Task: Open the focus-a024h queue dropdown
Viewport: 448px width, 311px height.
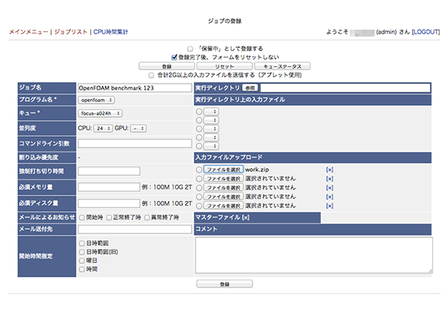Action: click(101, 113)
